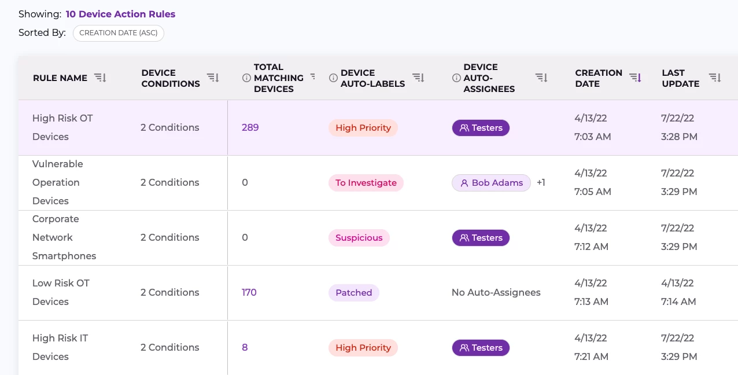The height and width of the screenshot is (375, 738).
Task: Click Device Conditions sort icon
Action: pos(213,78)
